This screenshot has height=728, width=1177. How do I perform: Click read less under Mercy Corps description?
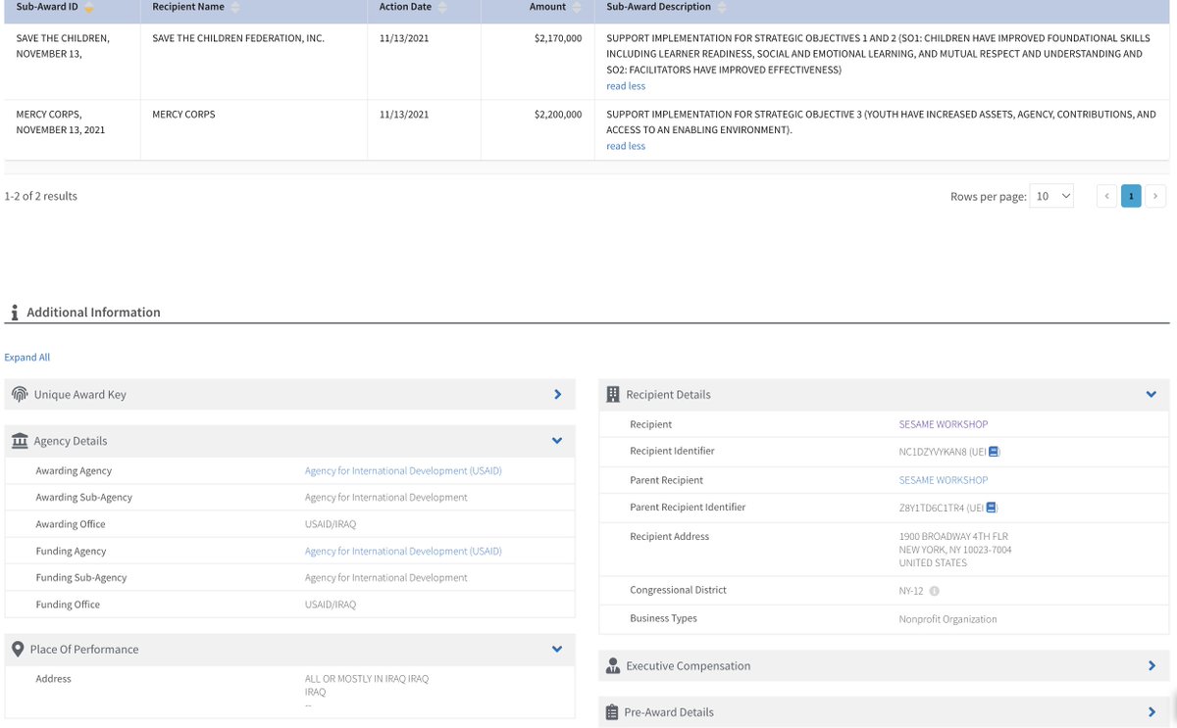tap(626, 146)
